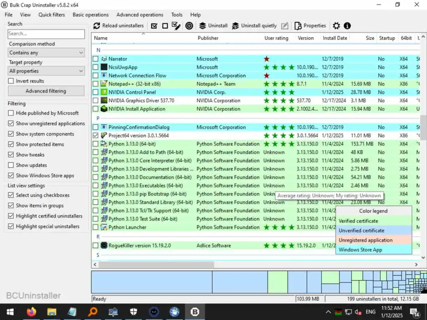Open the View menu
427x320 pixels.
coord(25,15)
